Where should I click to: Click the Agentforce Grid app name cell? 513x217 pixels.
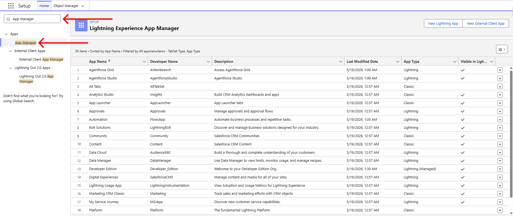tap(101, 70)
